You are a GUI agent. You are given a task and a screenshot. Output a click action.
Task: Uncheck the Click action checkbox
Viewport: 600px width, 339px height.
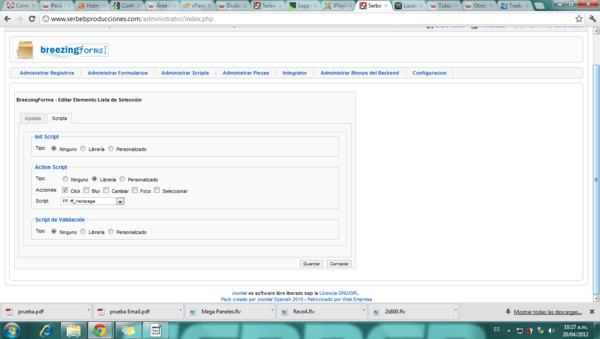click(x=65, y=190)
